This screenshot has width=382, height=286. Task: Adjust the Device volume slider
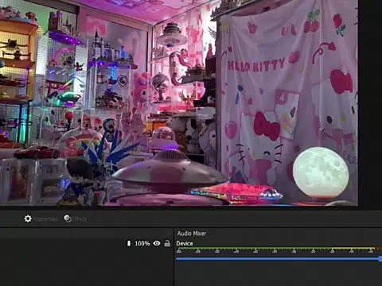coord(279,259)
